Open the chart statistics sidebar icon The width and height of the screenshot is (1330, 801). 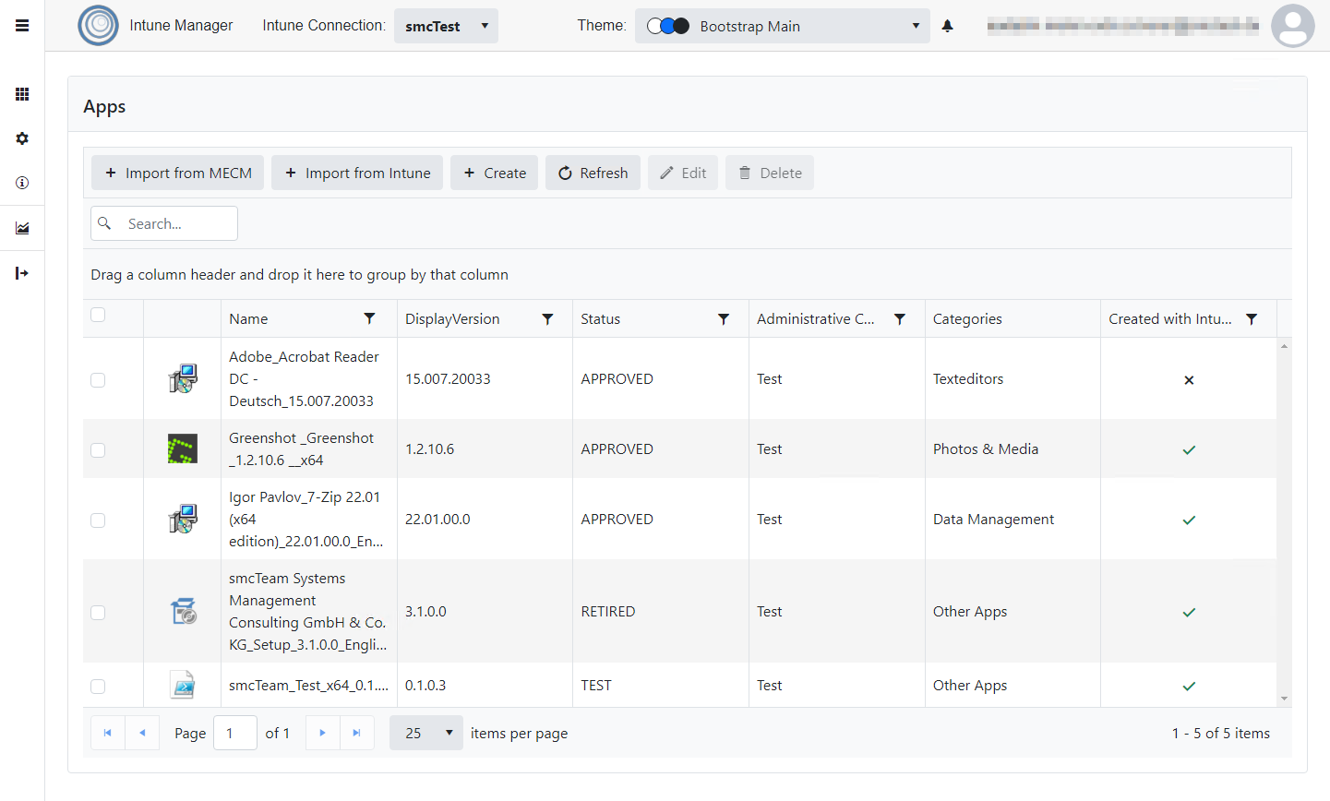tap(22, 228)
